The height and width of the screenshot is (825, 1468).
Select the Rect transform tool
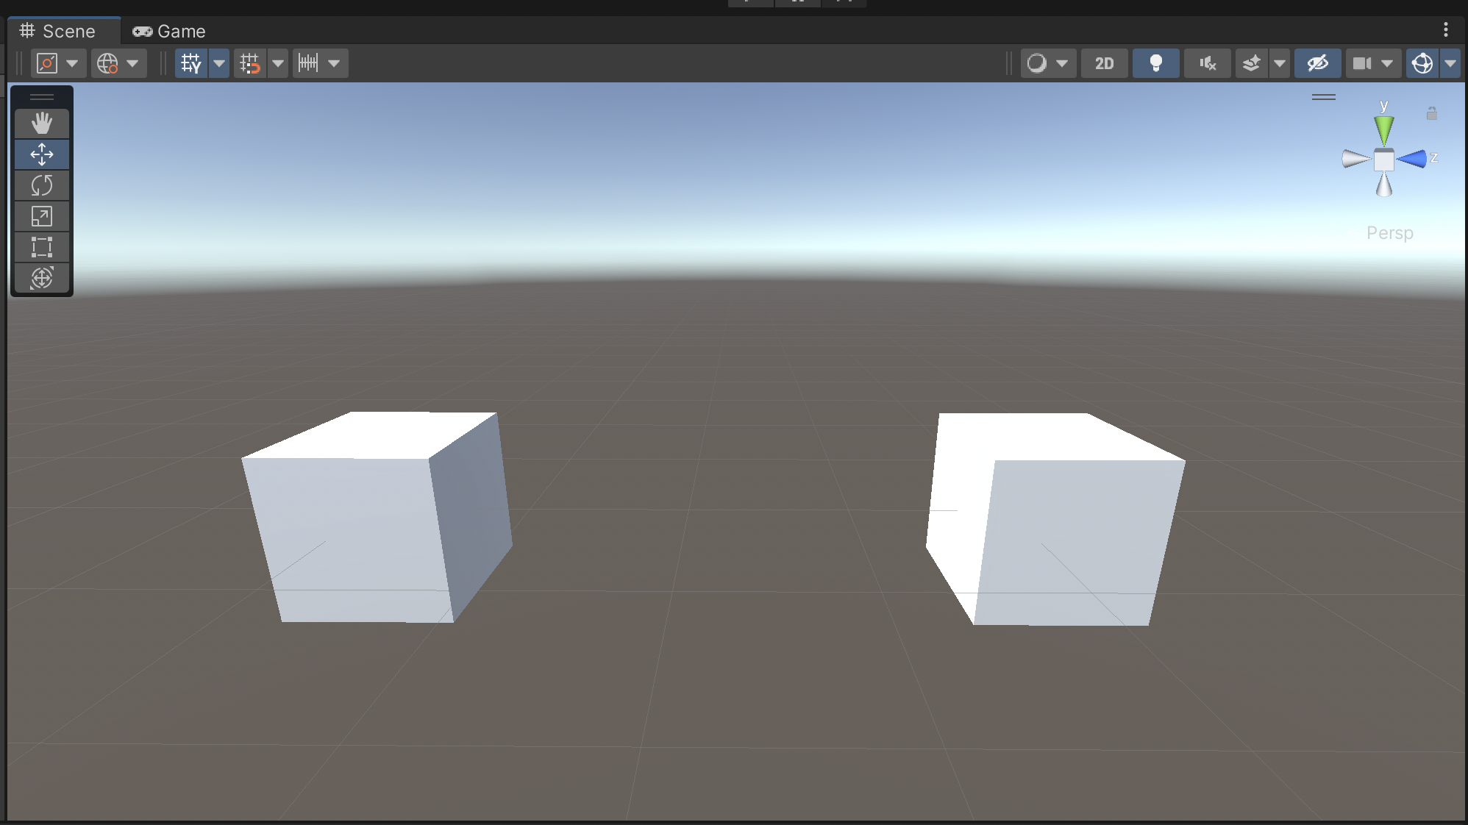[42, 247]
